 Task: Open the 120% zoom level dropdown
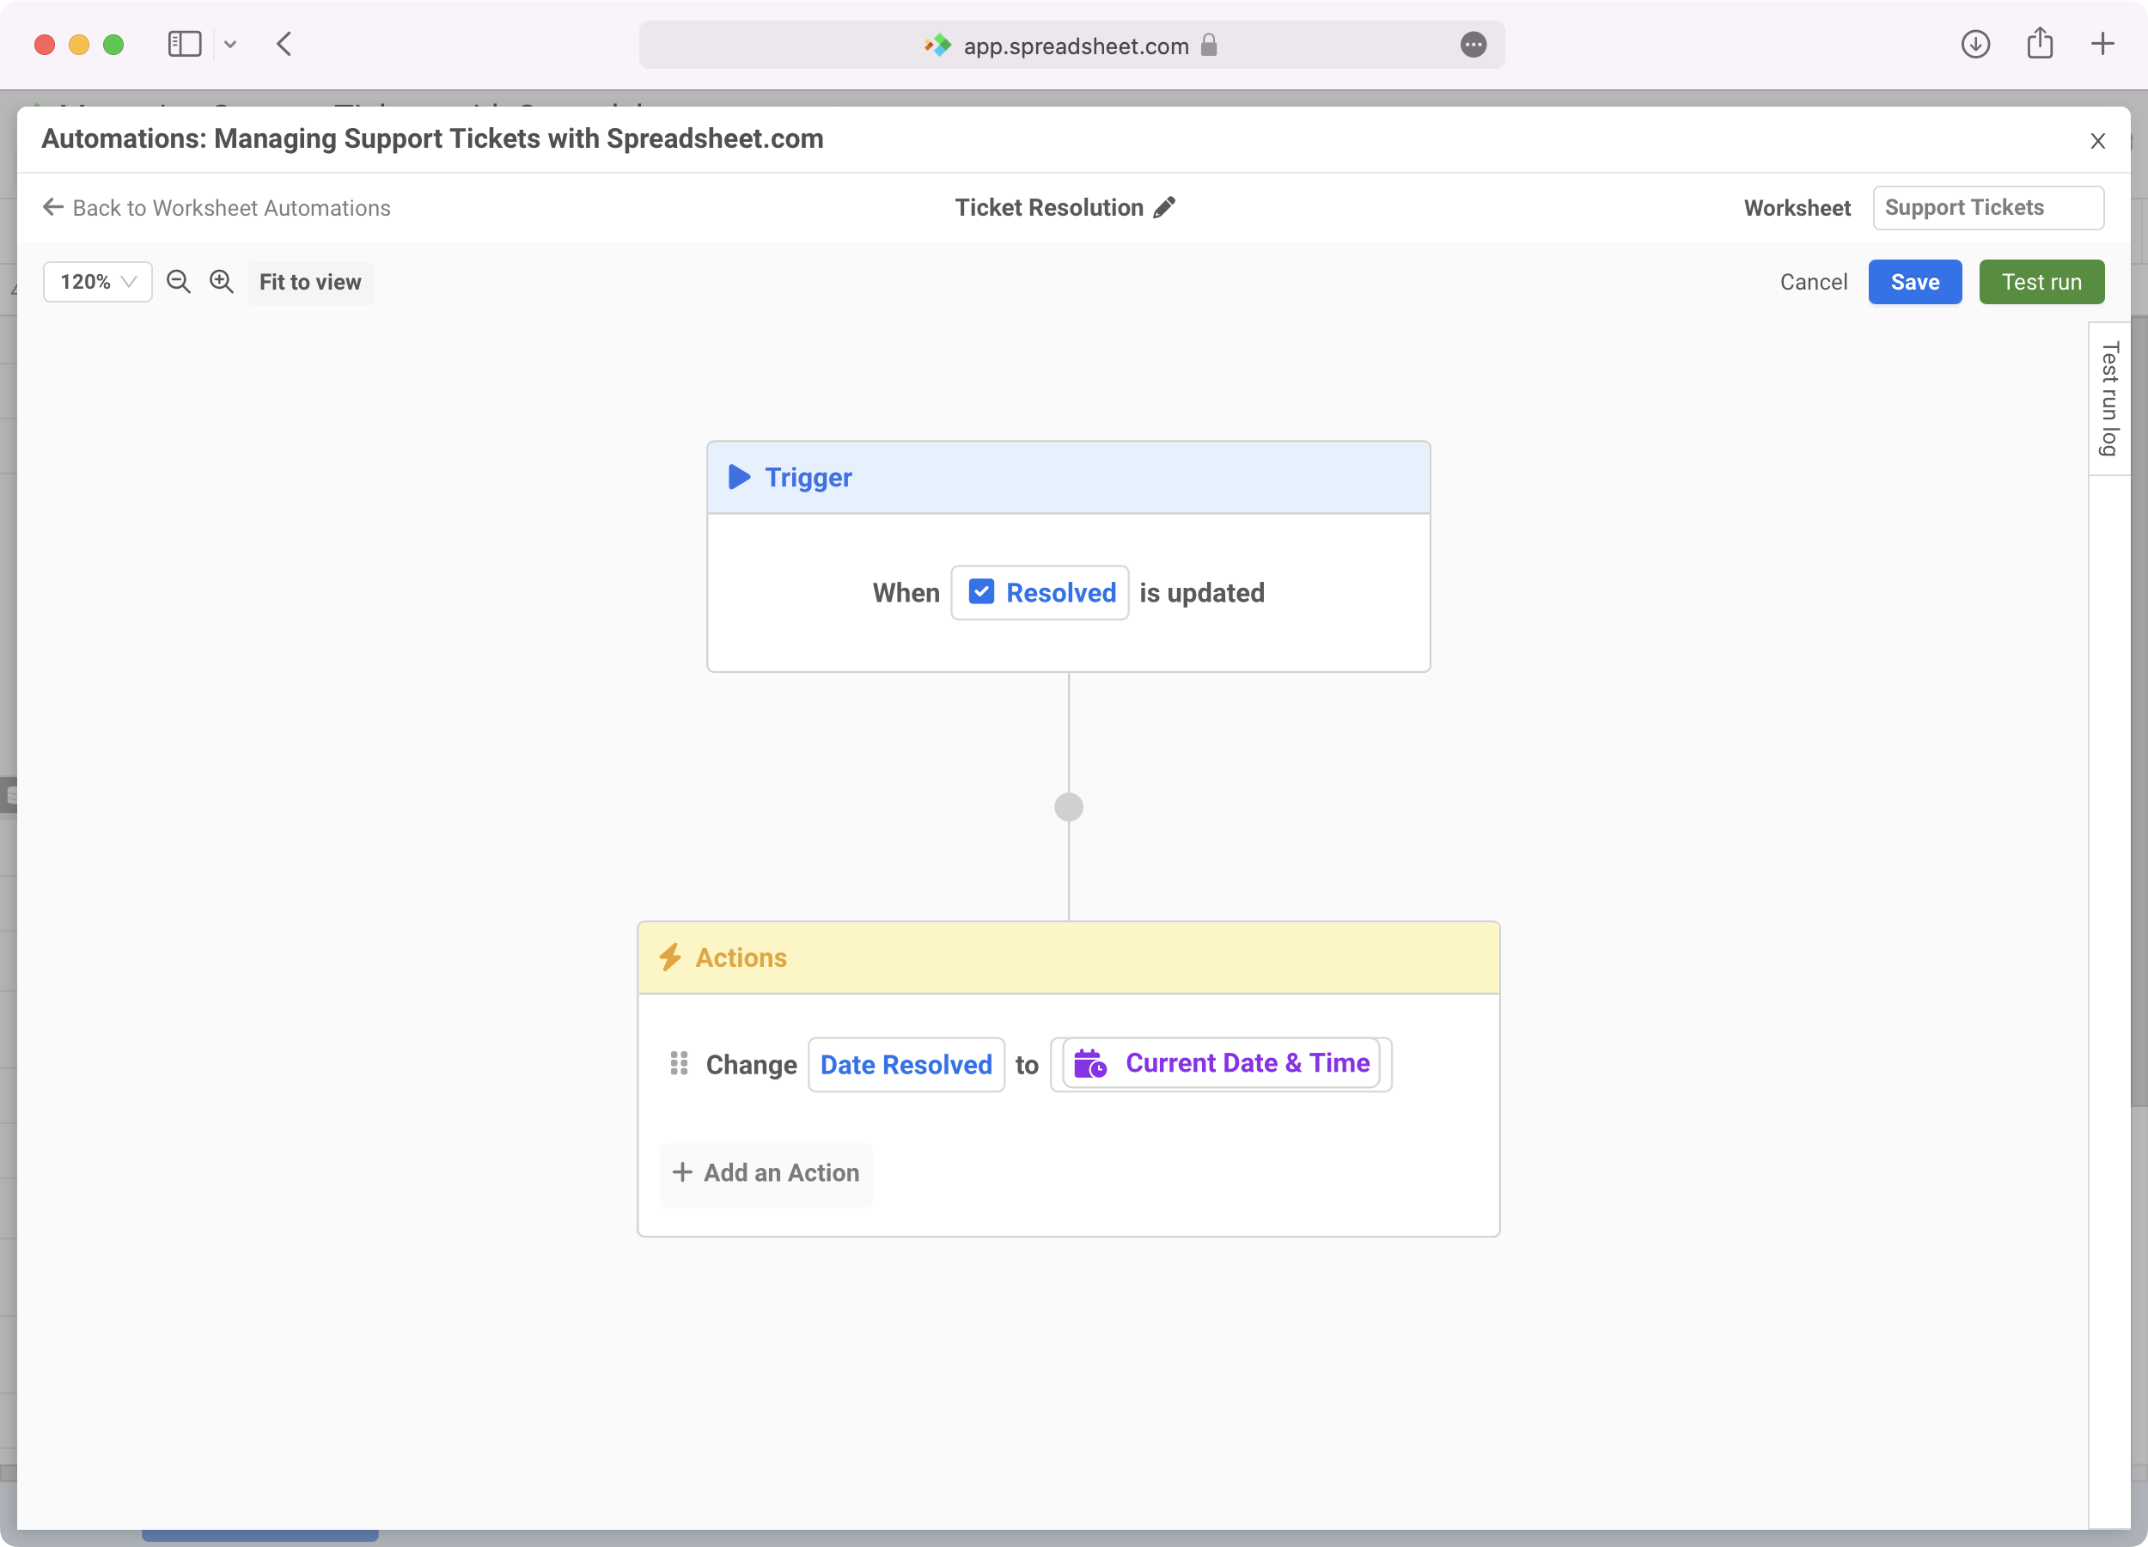[x=98, y=282]
